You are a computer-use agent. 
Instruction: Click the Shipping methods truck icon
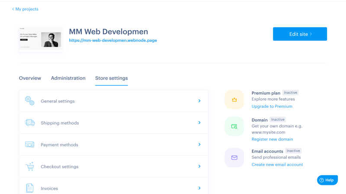tap(29, 122)
